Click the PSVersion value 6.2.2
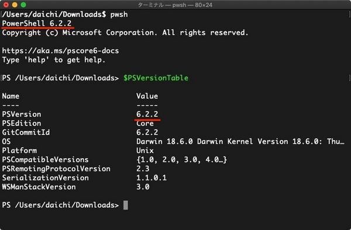 point(147,114)
